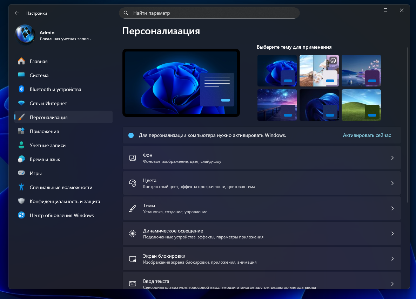Click the Конфиденциальность shield icon
Image resolution: width=416 pixels, height=299 pixels.
tap(21, 201)
